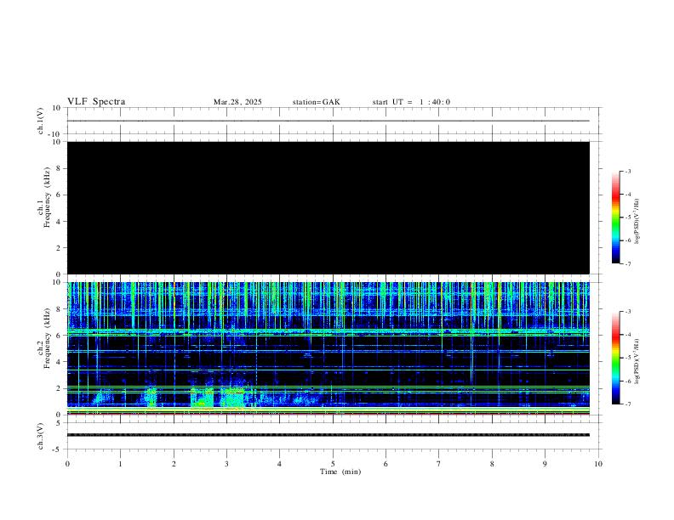Viewport: 674px width, 520px height.
Task: Click the lower PSD color bar for ch.2
Action: coord(616,358)
